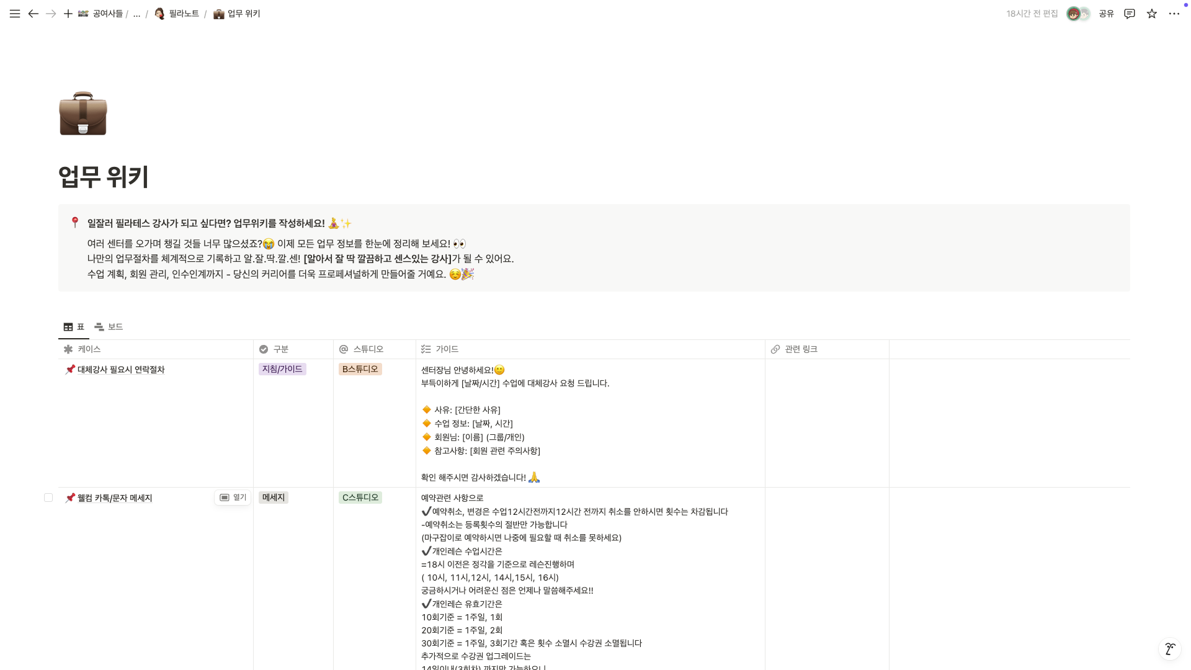Click the 공유 share button
1191x670 pixels.
[1105, 13]
